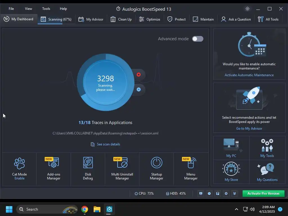Stop the scan with the red stop button

coord(139,75)
